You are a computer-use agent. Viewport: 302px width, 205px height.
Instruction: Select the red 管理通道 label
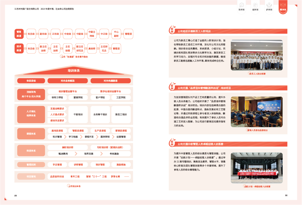(x=19, y=34)
